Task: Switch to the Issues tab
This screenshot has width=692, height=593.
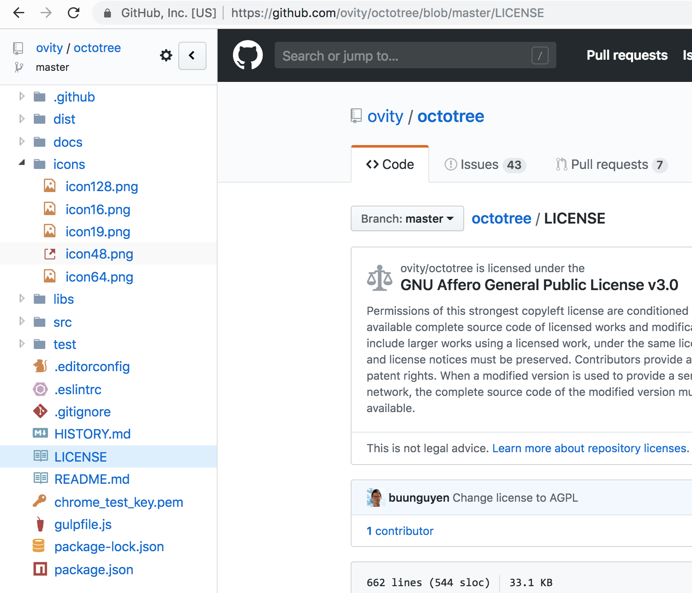Action: [x=485, y=164]
